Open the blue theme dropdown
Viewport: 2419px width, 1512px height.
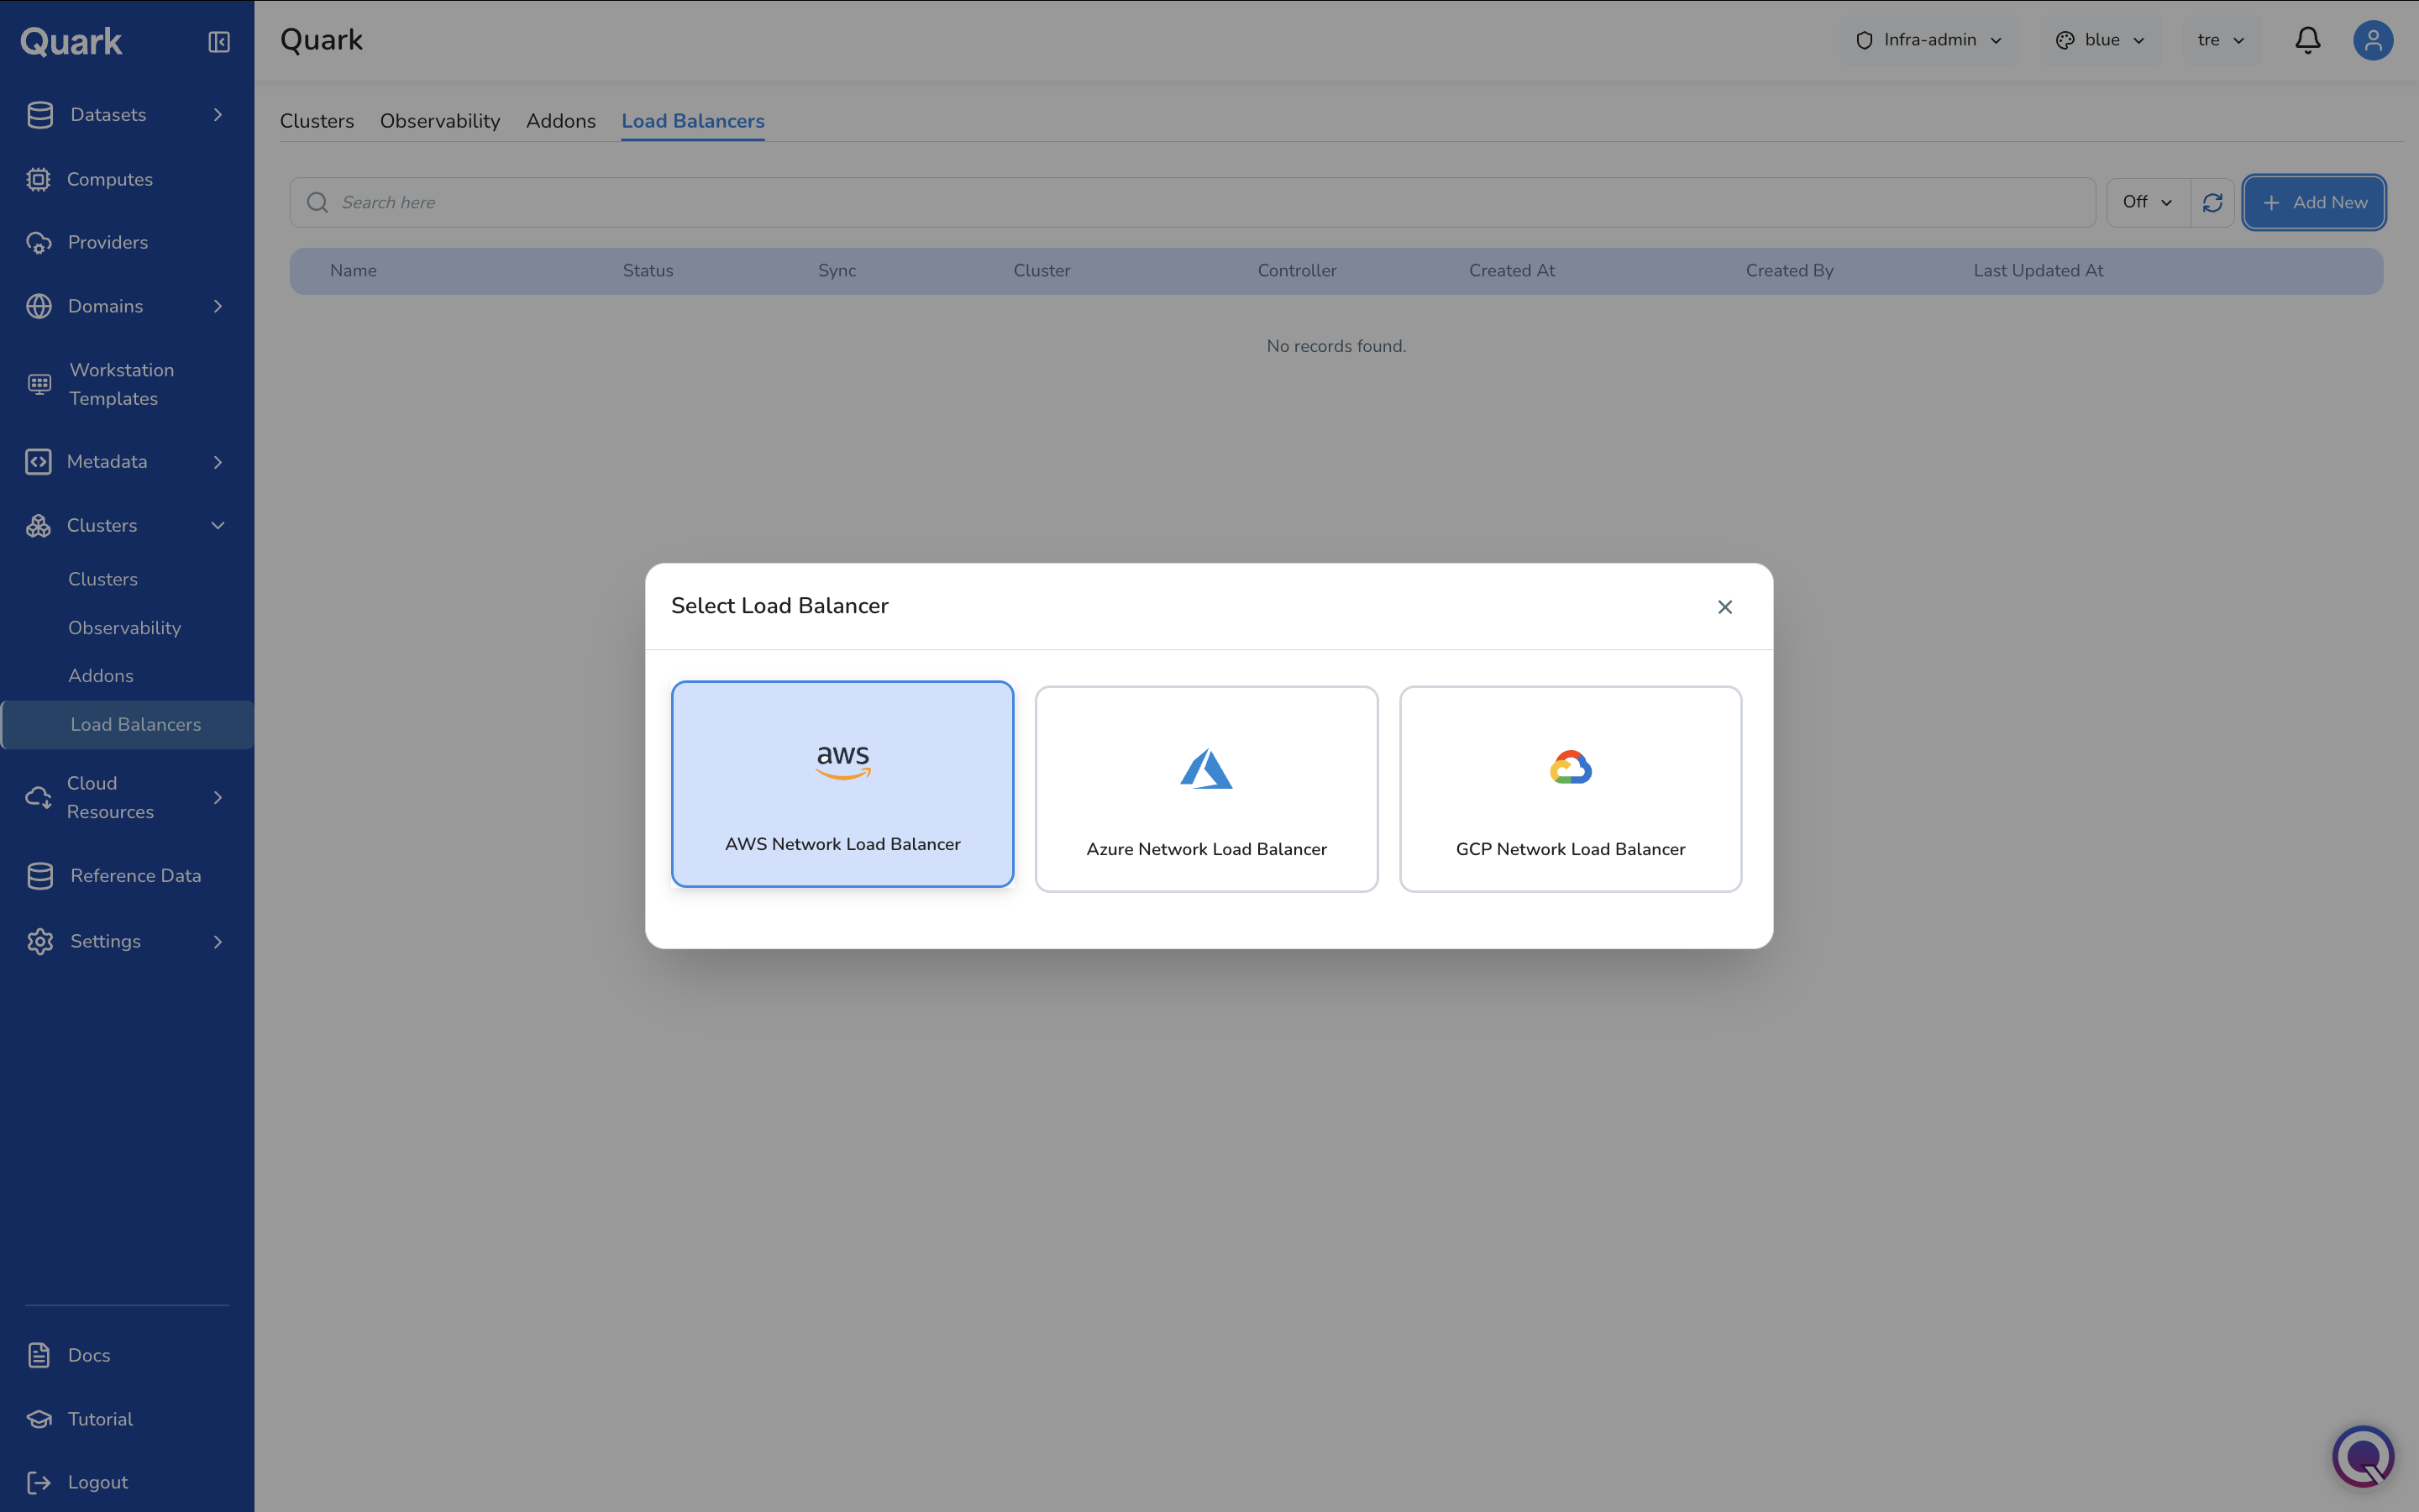point(2100,40)
